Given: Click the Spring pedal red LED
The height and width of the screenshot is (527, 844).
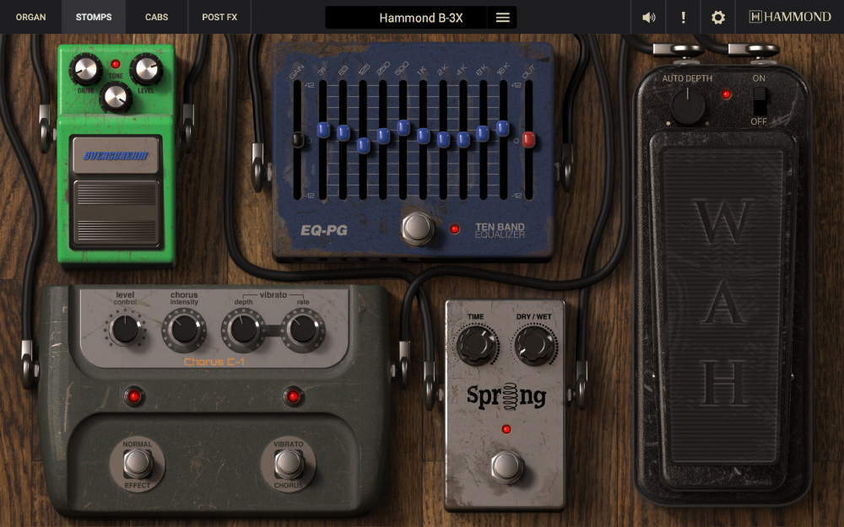Looking at the screenshot, I should (x=506, y=428).
